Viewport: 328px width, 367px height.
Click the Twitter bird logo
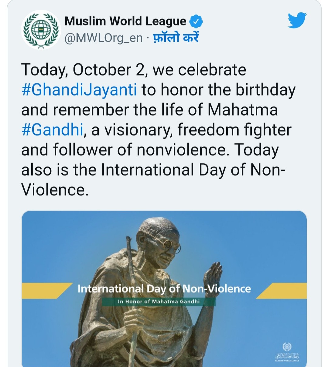point(297,20)
